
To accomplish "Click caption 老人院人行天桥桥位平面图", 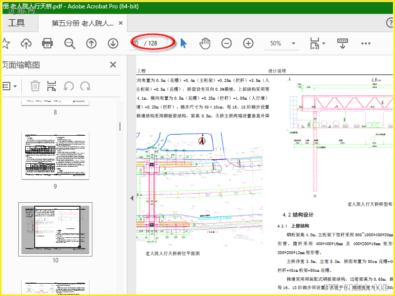I will coord(172,254).
